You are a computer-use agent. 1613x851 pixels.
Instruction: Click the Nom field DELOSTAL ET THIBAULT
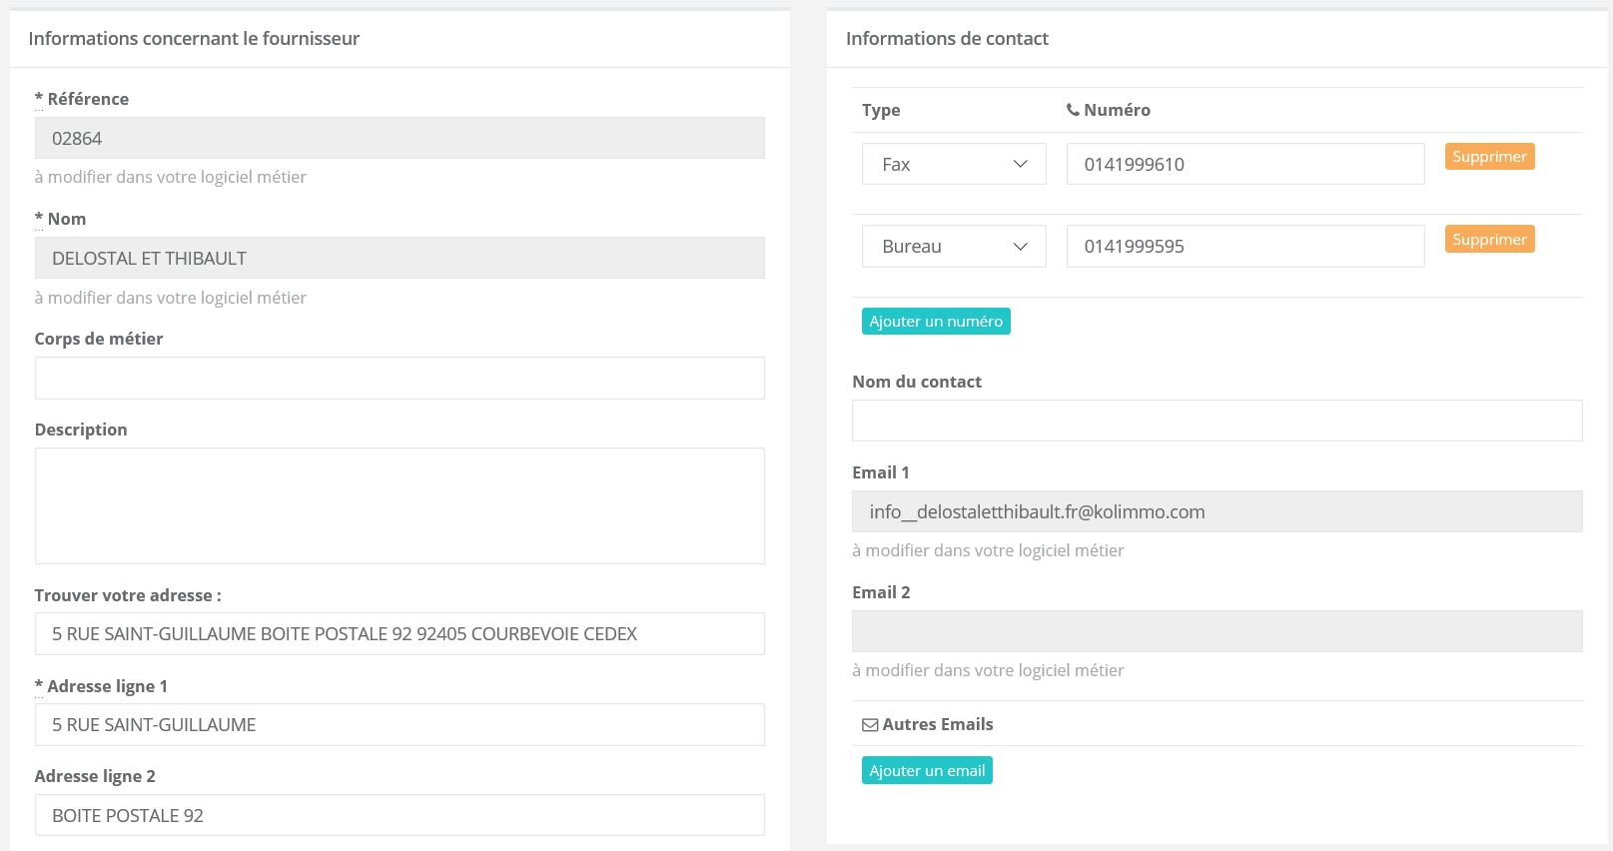point(400,258)
